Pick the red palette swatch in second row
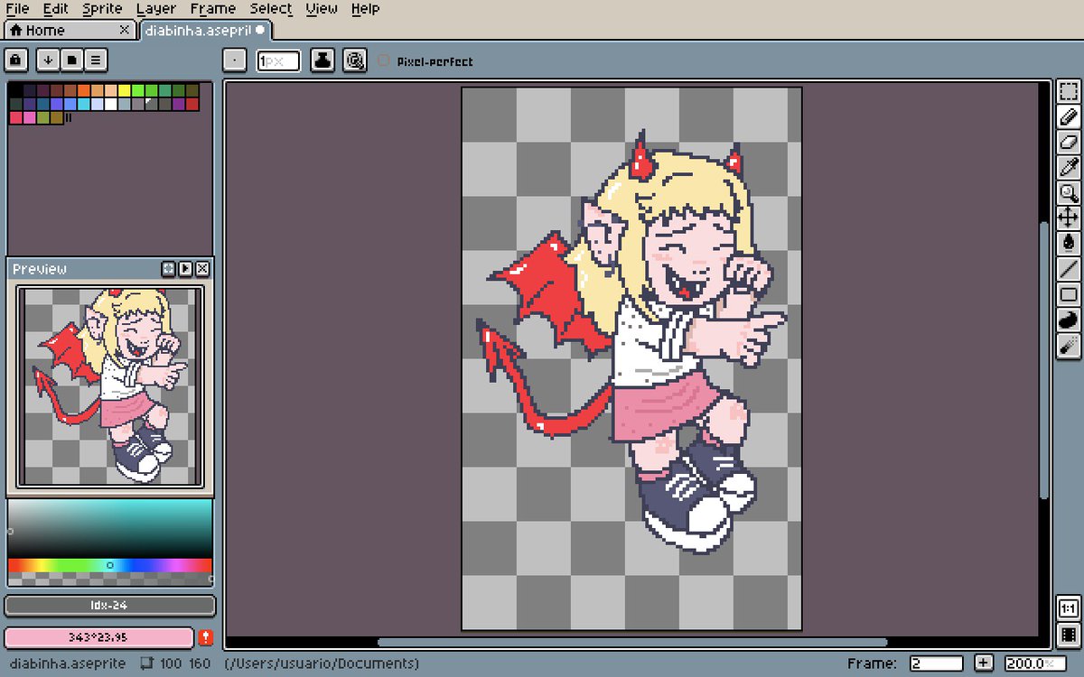1084x677 pixels. coord(192,104)
